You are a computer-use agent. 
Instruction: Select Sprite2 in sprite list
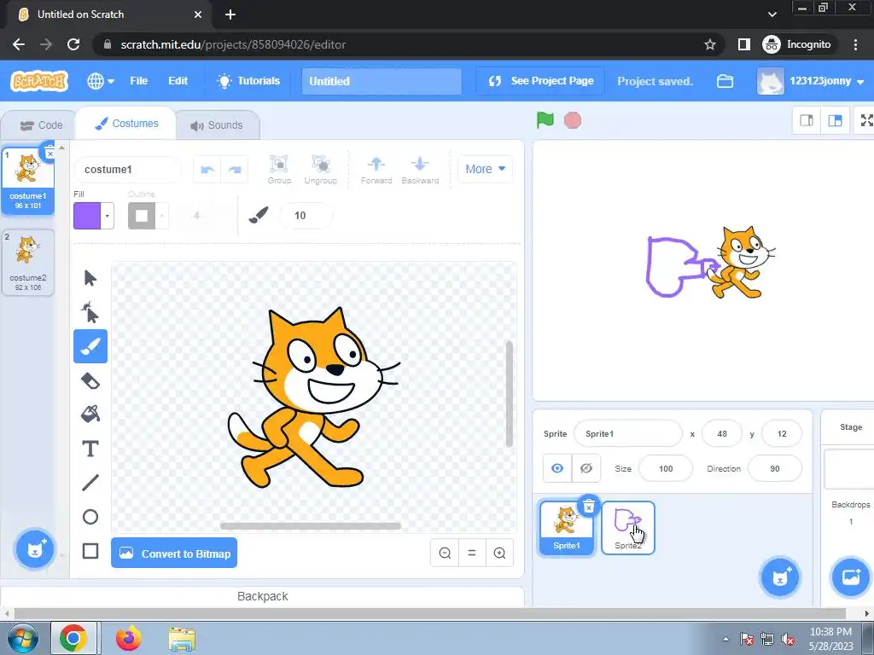(627, 527)
